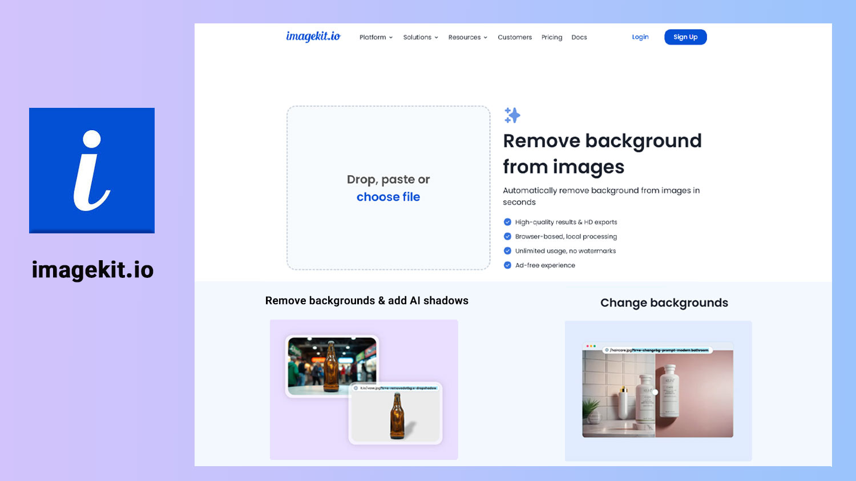Click the large blue 'i' imagekit logo tile

coord(92,171)
